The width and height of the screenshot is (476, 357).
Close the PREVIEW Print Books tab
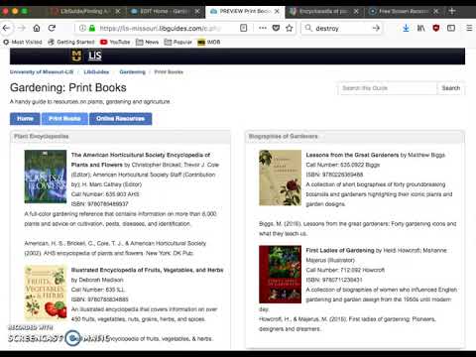[x=277, y=11]
